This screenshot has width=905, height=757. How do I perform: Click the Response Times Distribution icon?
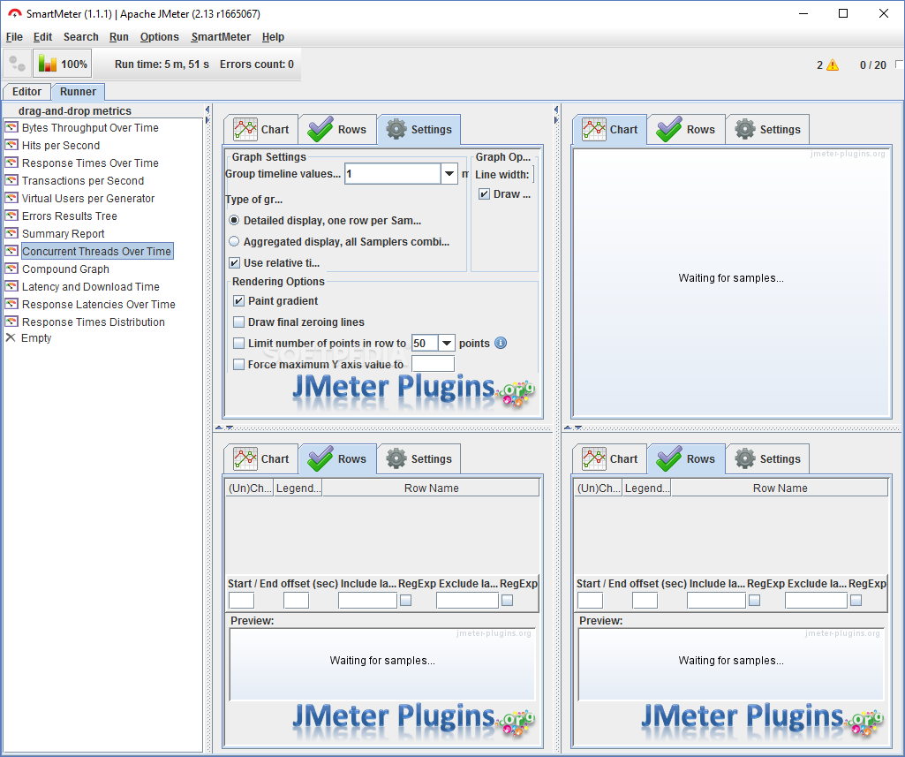coord(11,322)
